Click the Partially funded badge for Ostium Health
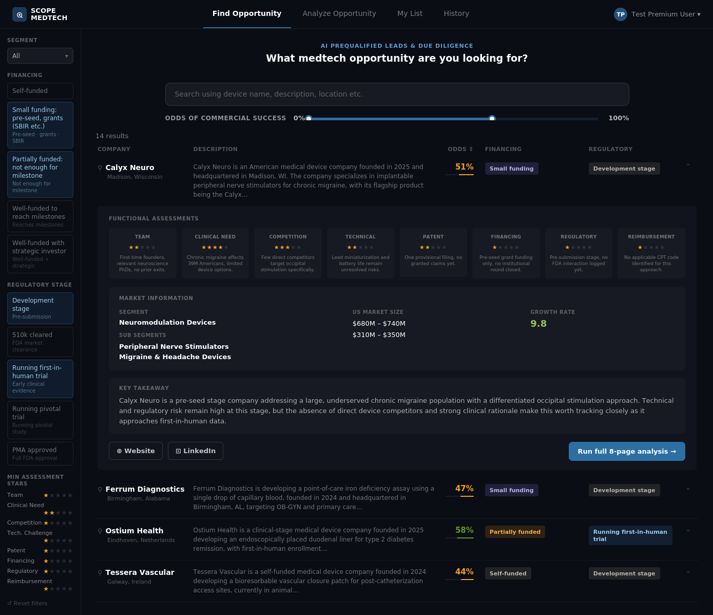The width and height of the screenshot is (713, 615). pos(515,532)
